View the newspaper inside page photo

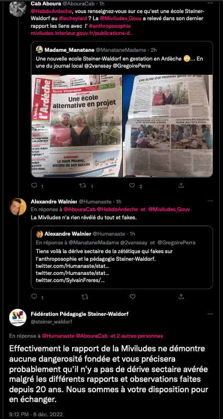[x=168, y=126]
